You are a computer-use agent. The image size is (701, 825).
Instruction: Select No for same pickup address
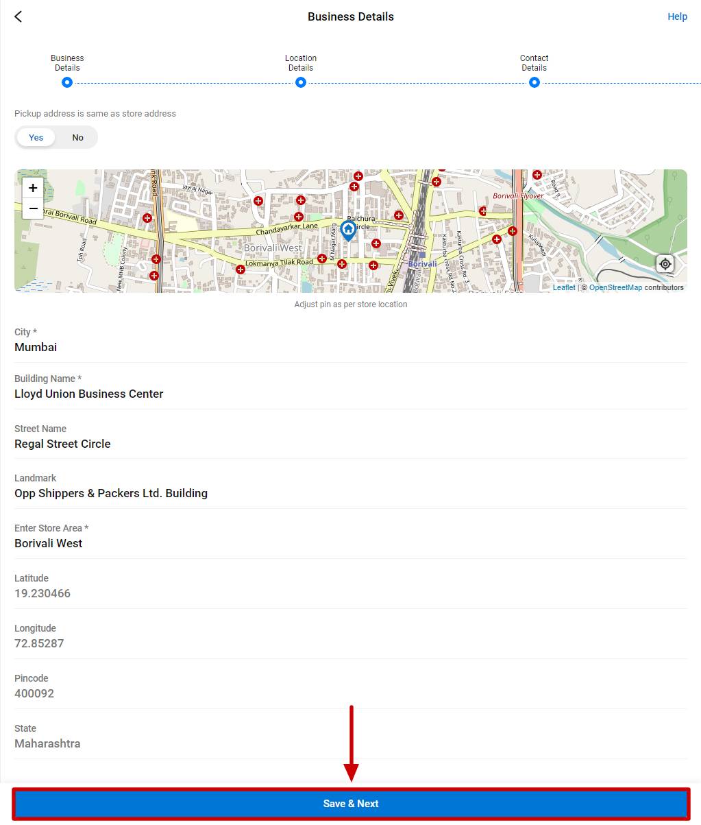pos(77,137)
